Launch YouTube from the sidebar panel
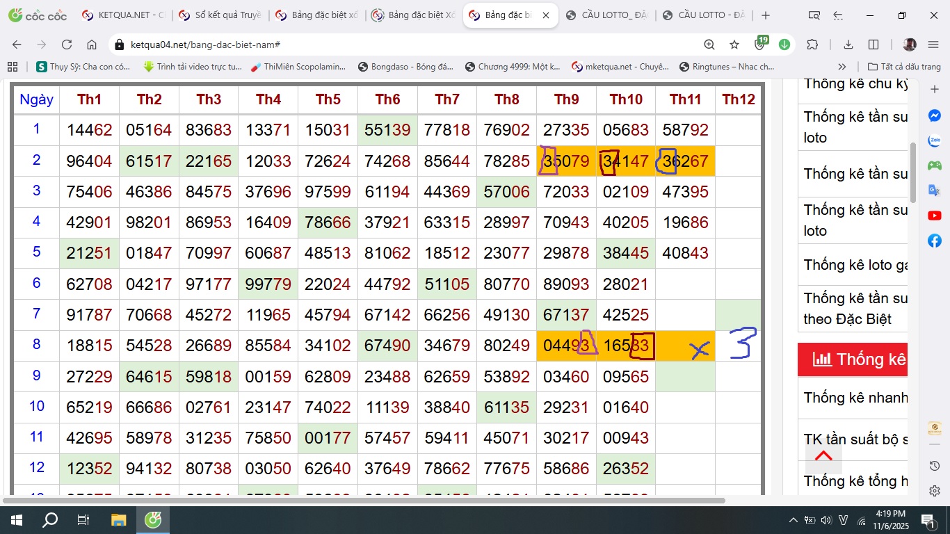The image size is (950, 534). pos(935,216)
